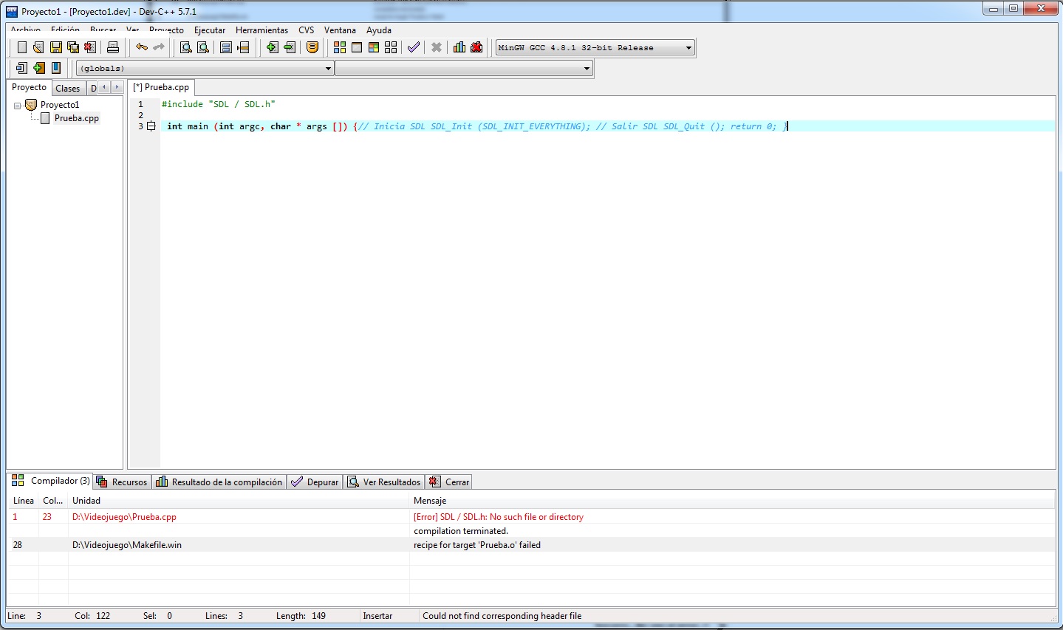
Task: Click the Col... column header
Action: point(53,501)
